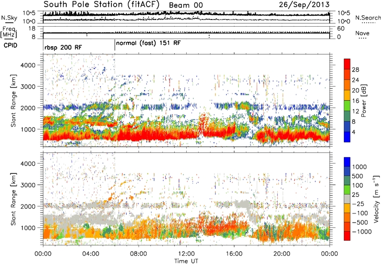The image size is (381, 264).
Task: Click the '100' positive velocity tick label
Action: [358, 185]
